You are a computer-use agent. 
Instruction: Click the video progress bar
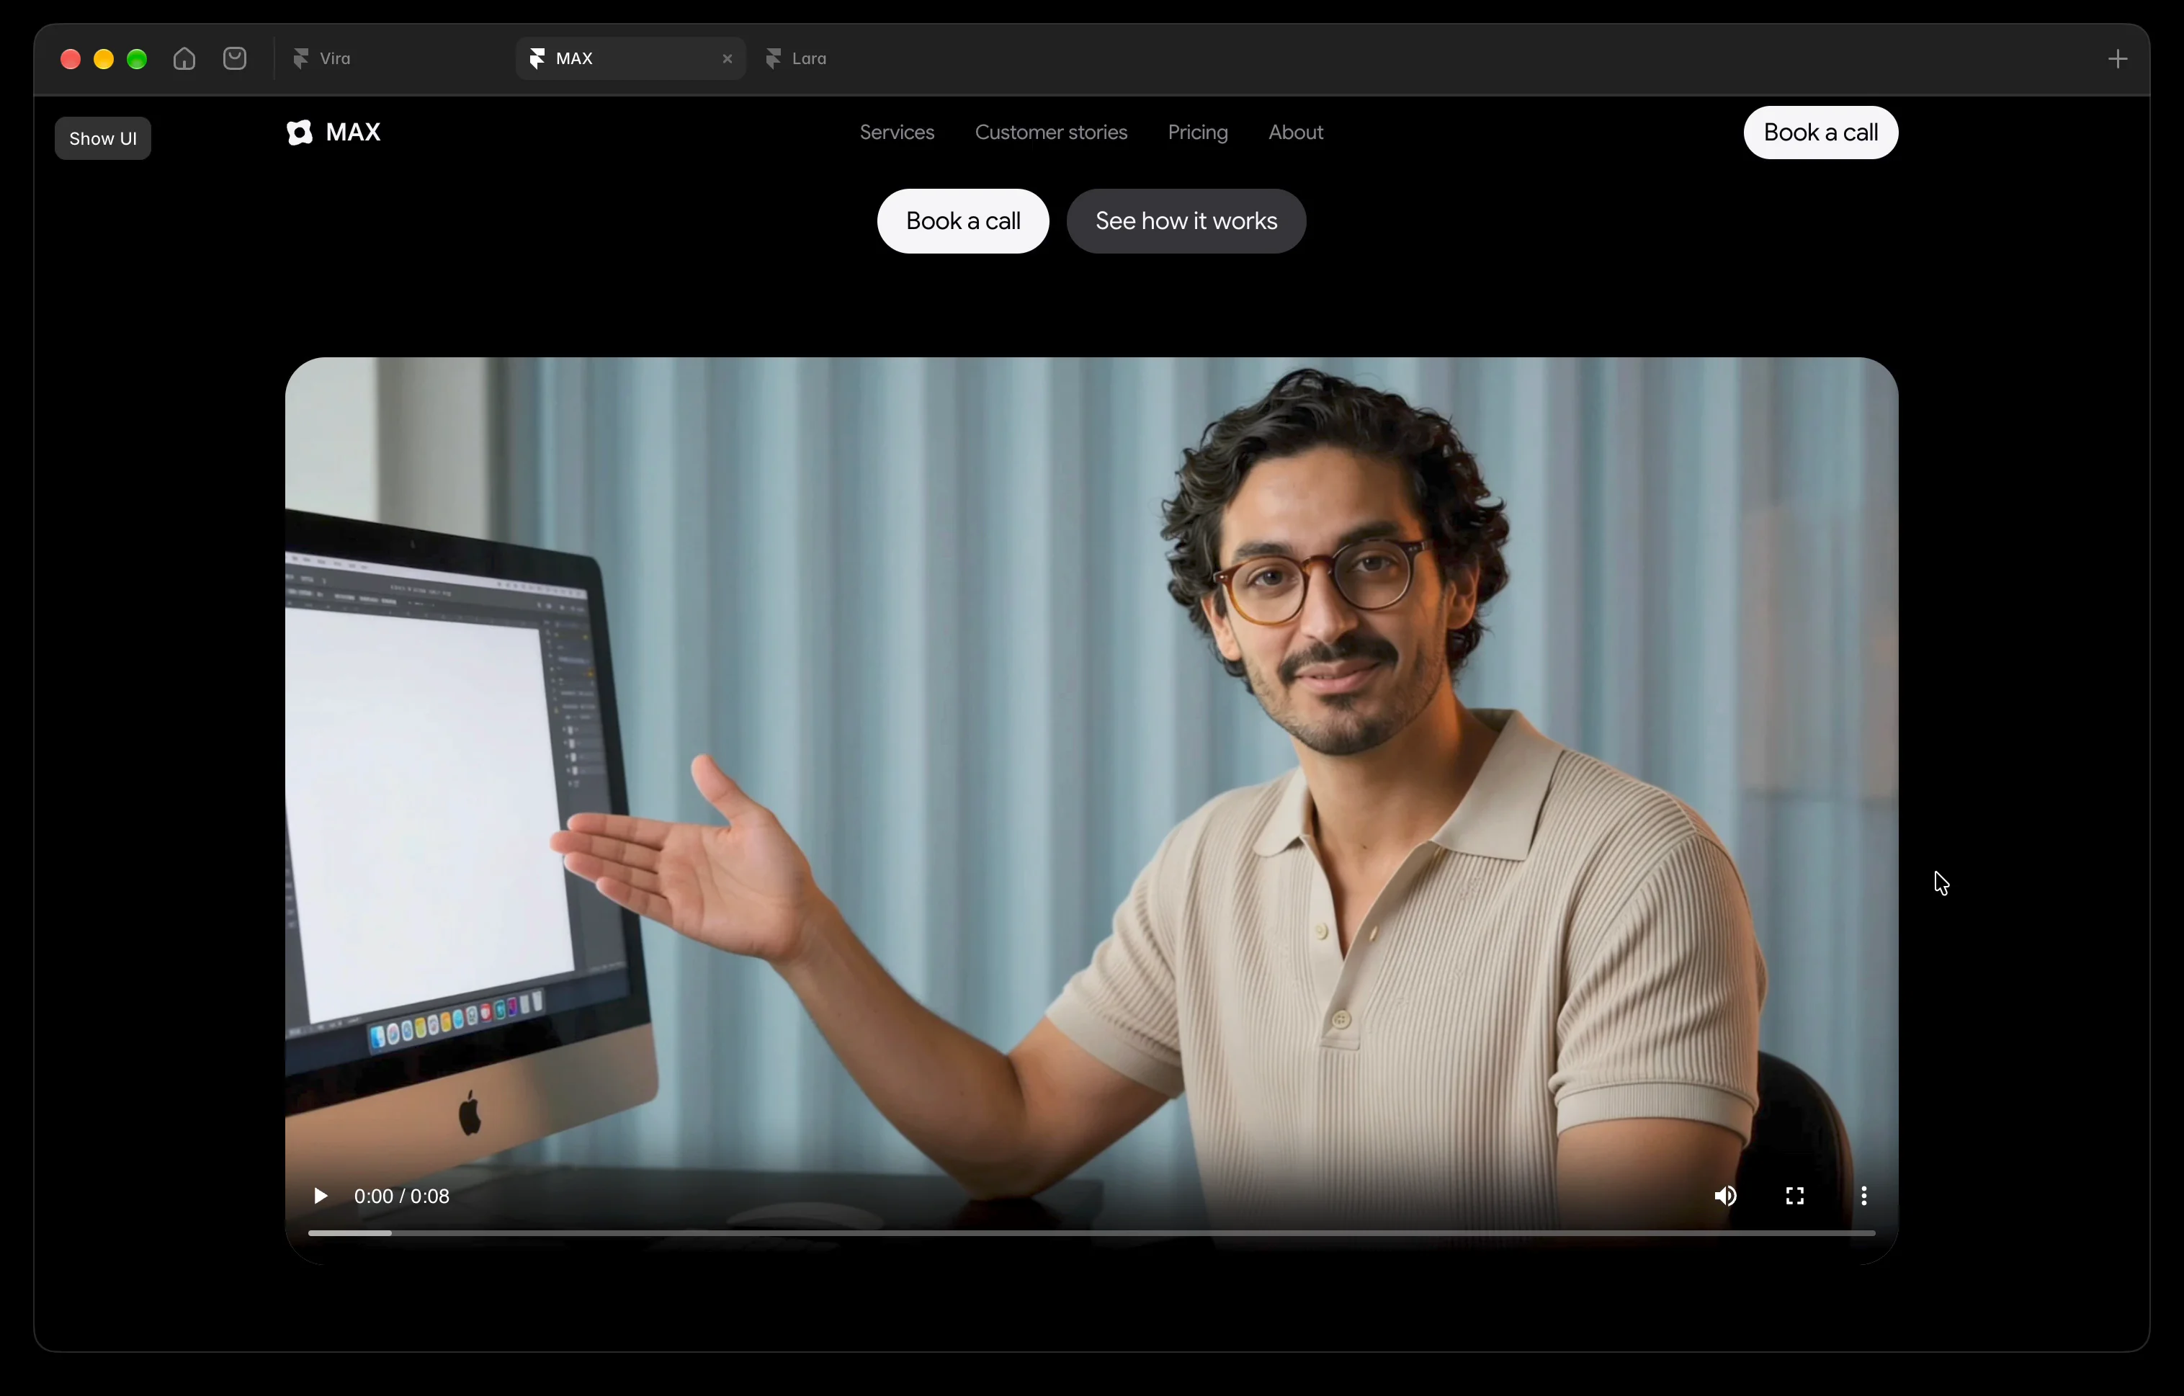tap(1091, 1234)
